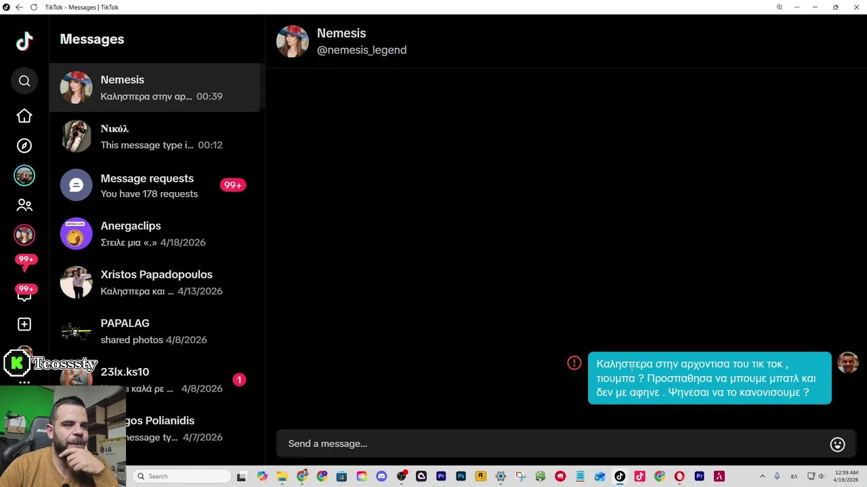Image resolution: width=867 pixels, height=487 pixels.
Task: Open the PAPALAG conversation
Action: click(154, 331)
